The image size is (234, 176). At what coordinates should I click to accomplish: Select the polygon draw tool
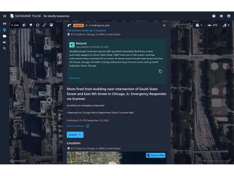click(x=37, y=25)
